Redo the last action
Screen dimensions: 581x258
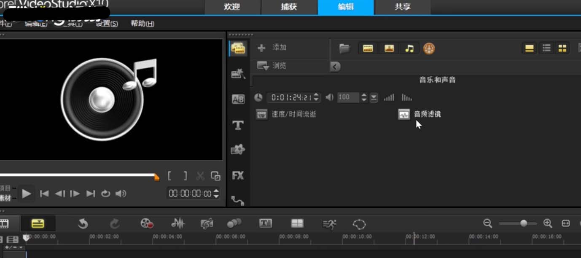(115, 223)
